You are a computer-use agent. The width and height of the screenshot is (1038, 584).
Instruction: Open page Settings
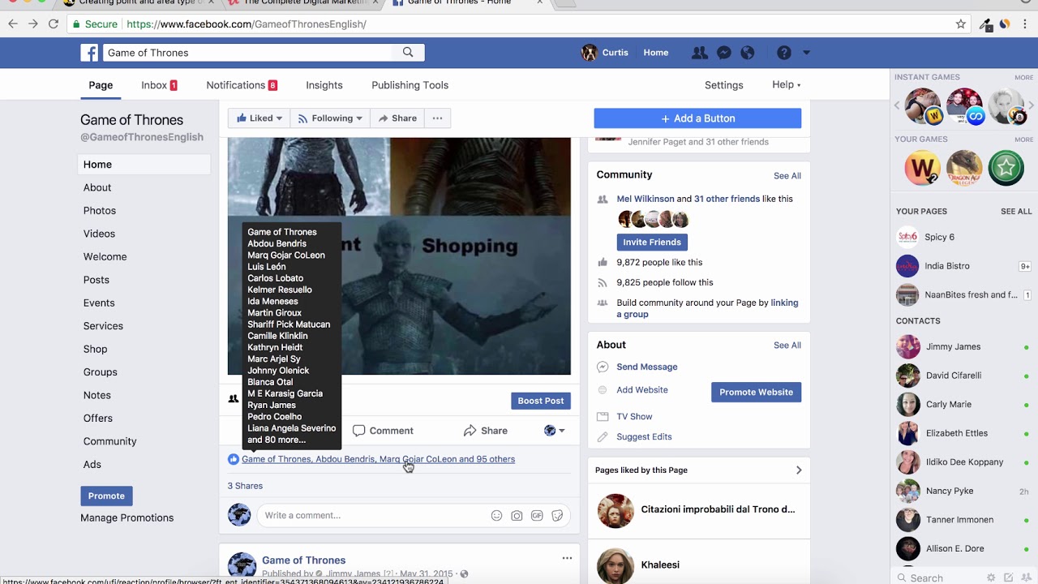tap(724, 85)
